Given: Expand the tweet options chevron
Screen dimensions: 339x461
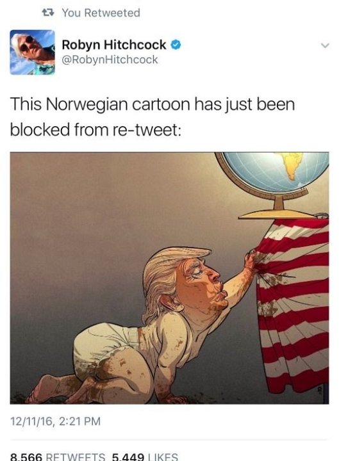Looking at the screenshot, I should 324,45.
